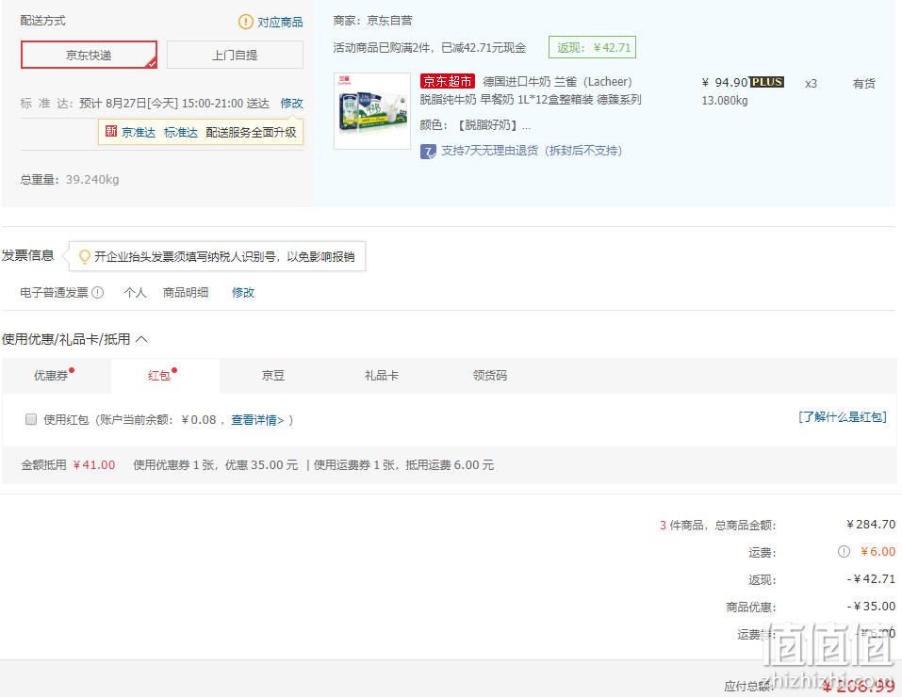Click 支持7天无理由退货 return policy text
Image resolution: width=902 pixels, height=697 pixels.
[532, 151]
